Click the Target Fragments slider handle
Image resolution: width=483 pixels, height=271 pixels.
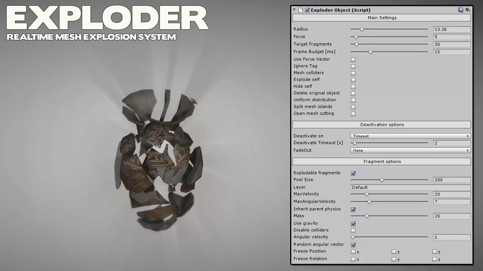click(357, 44)
